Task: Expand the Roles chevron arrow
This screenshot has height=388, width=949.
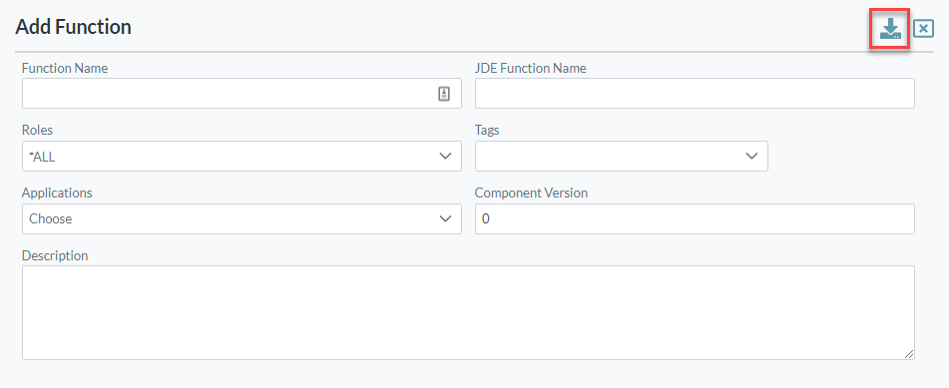Action: [445, 157]
